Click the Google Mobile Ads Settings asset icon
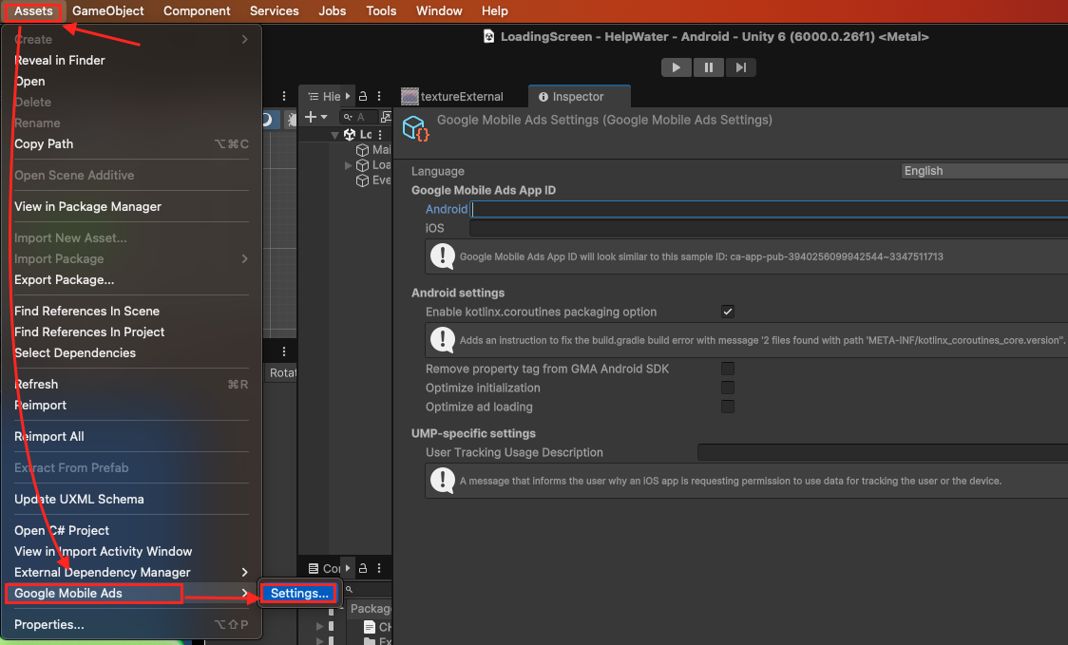The height and width of the screenshot is (645, 1068). point(415,128)
